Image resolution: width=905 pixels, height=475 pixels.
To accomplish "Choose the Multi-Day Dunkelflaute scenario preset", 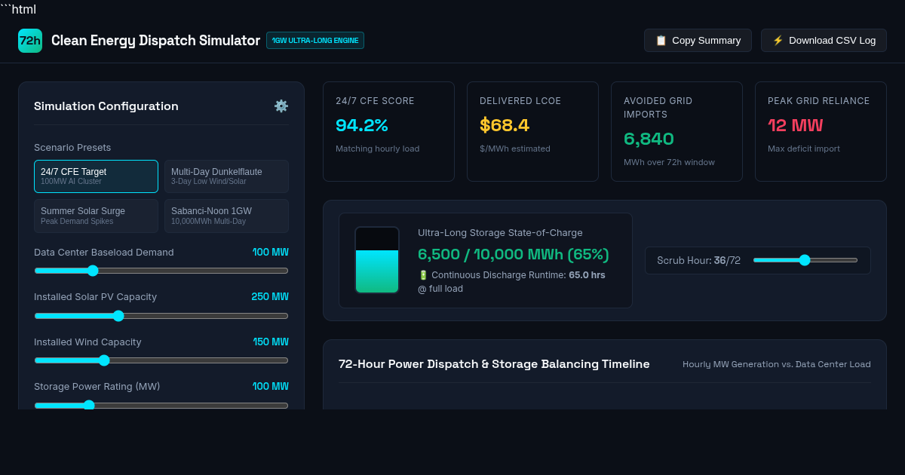I will [x=226, y=176].
